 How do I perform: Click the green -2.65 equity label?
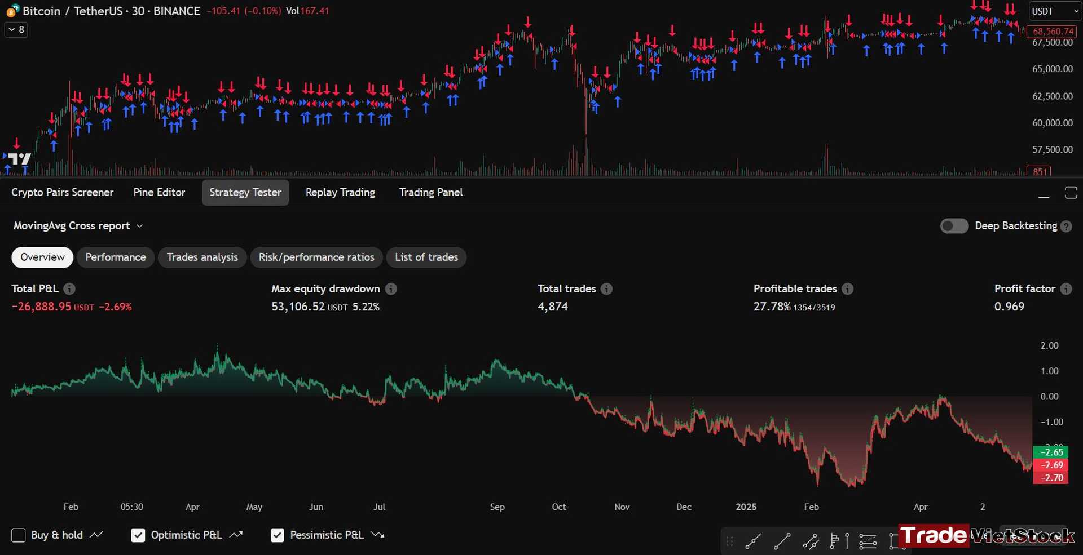pyautogui.click(x=1051, y=452)
